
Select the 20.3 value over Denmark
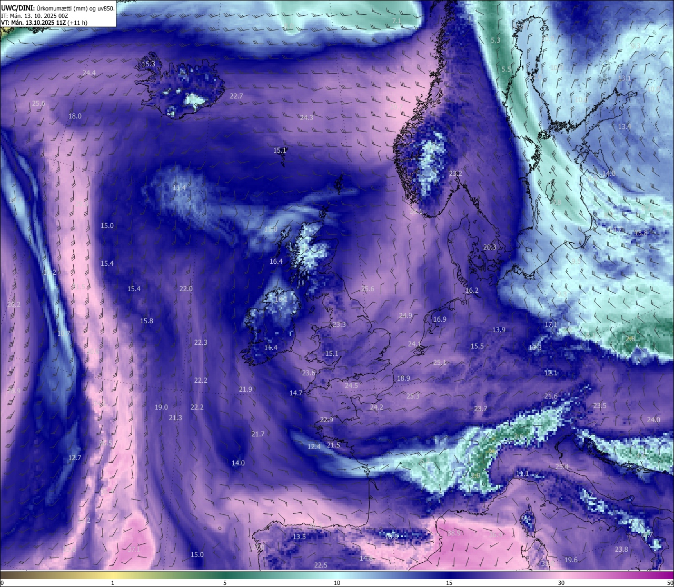pyautogui.click(x=490, y=247)
